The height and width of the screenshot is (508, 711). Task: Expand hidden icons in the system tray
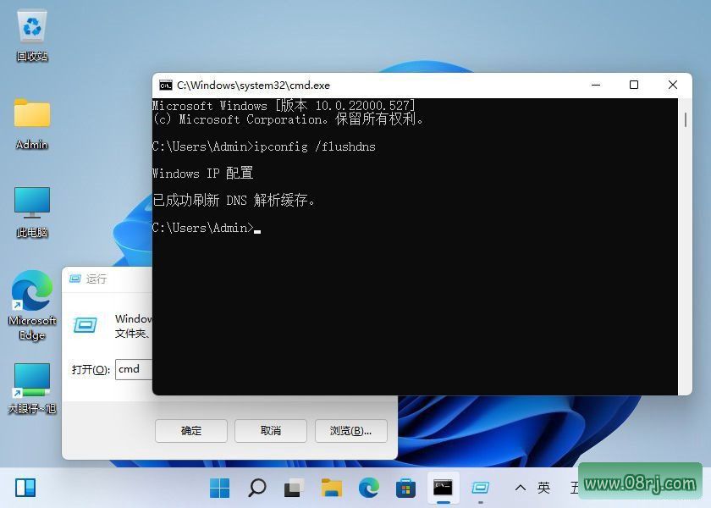pos(521,488)
